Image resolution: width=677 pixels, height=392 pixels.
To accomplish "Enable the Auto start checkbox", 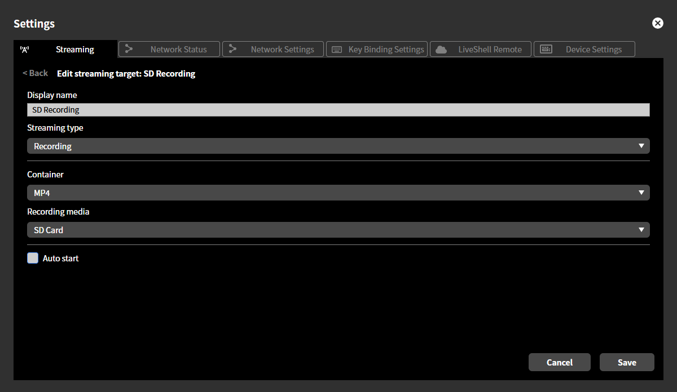I will pyautogui.click(x=33, y=258).
